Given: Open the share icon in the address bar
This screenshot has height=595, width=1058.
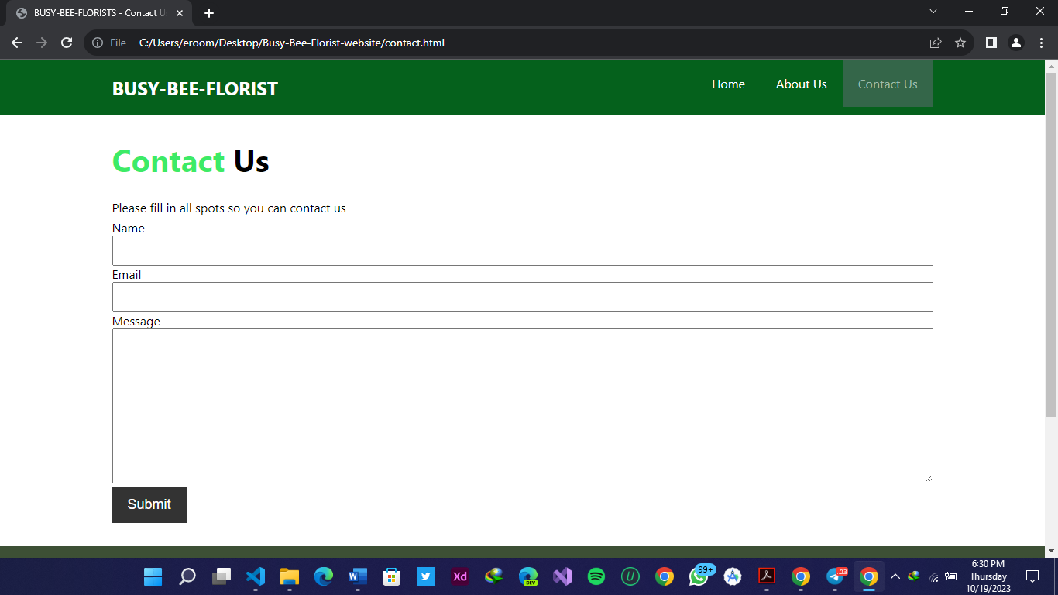Looking at the screenshot, I should 935,43.
